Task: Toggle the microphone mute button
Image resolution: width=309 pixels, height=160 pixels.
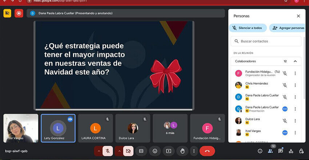Action: tap(108, 151)
